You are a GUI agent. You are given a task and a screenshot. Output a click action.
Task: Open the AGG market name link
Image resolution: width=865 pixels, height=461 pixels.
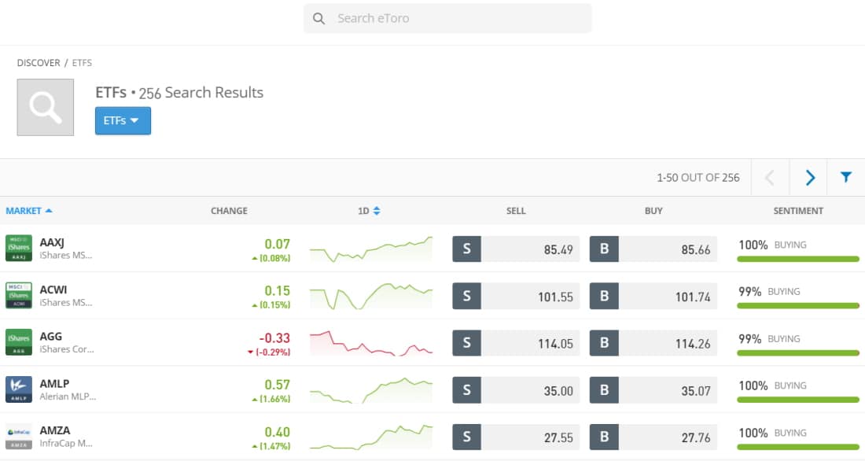click(x=51, y=336)
